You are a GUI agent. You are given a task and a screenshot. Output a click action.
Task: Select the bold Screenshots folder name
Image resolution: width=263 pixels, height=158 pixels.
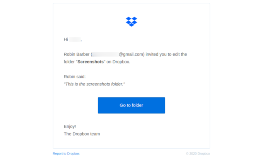point(91,62)
